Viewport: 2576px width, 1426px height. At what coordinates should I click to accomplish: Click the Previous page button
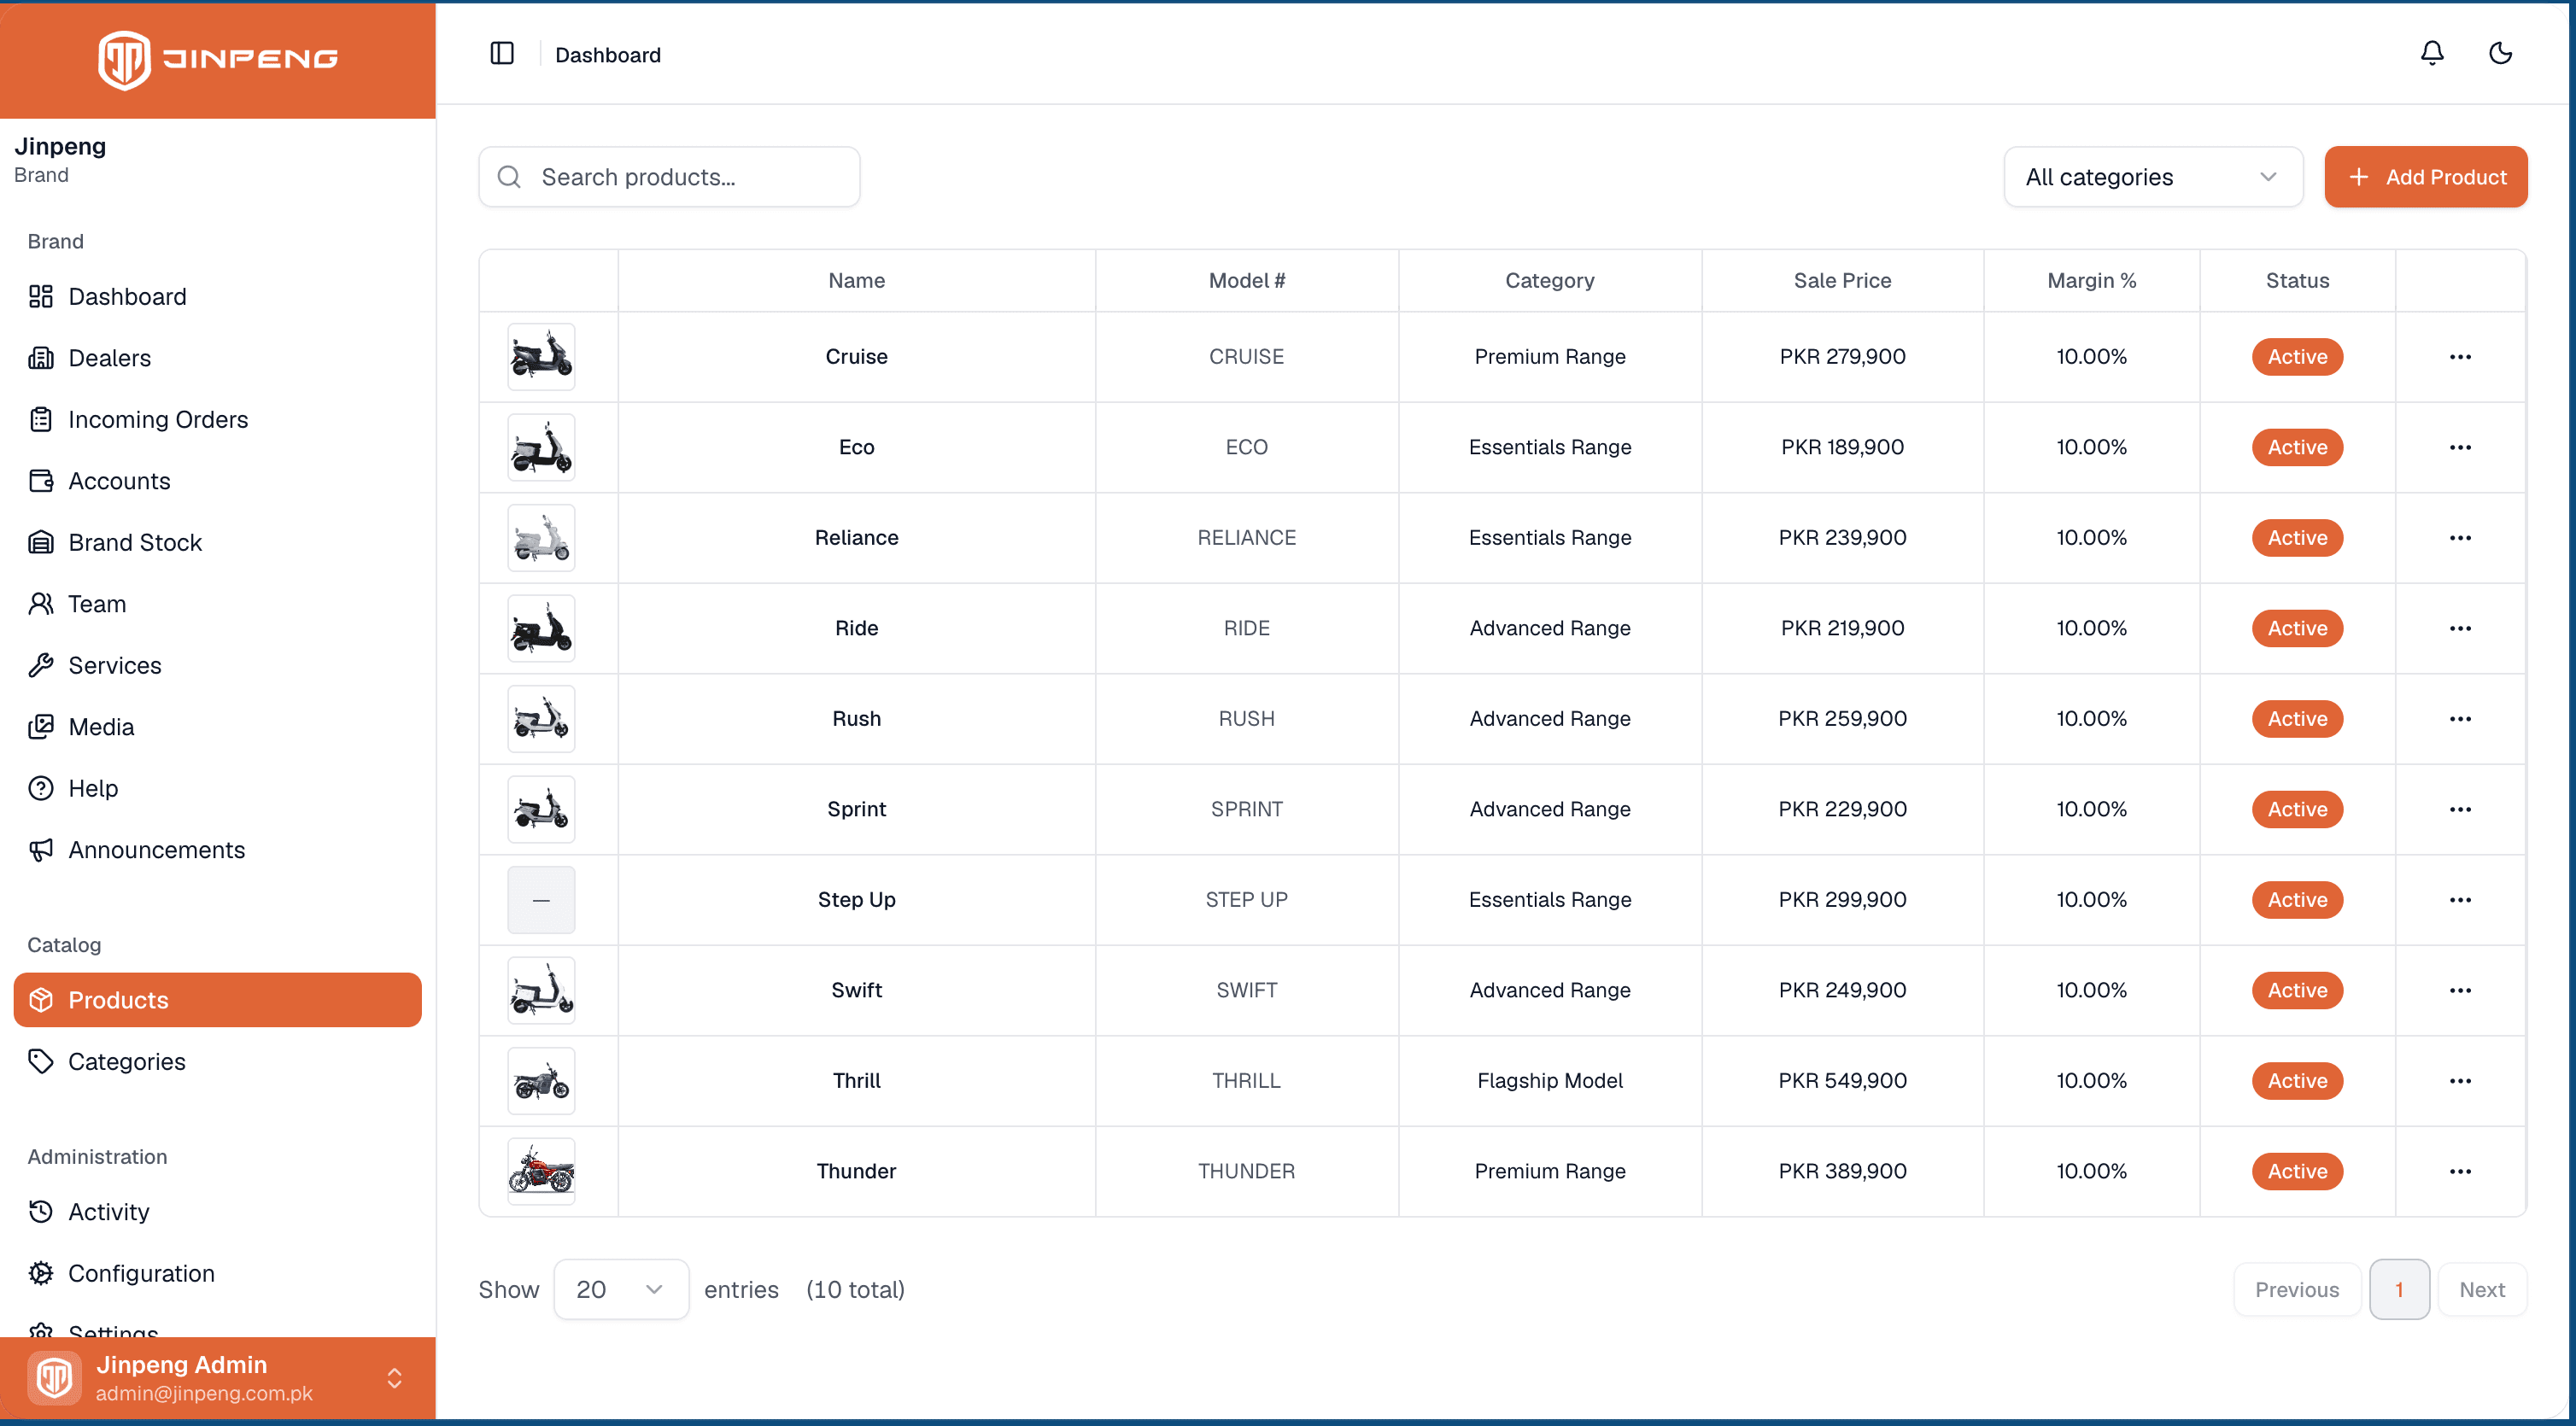click(2297, 1290)
